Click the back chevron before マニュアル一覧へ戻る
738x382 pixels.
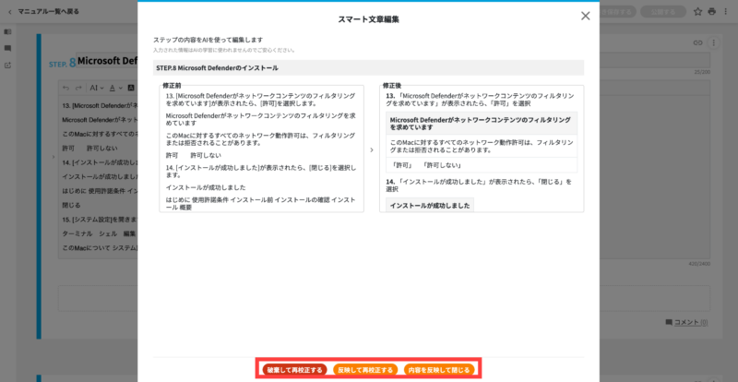10,12
